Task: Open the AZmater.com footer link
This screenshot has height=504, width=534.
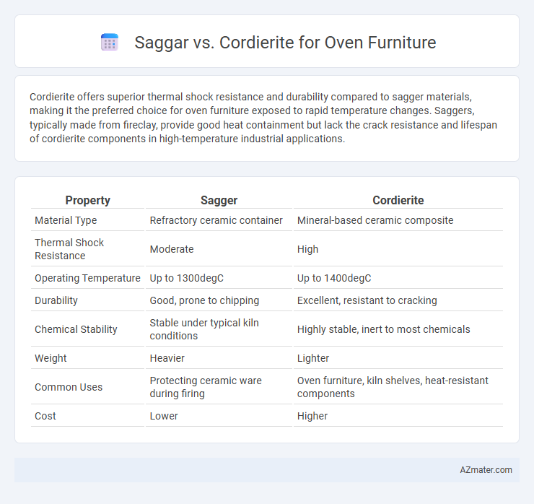Action: point(486,470)
